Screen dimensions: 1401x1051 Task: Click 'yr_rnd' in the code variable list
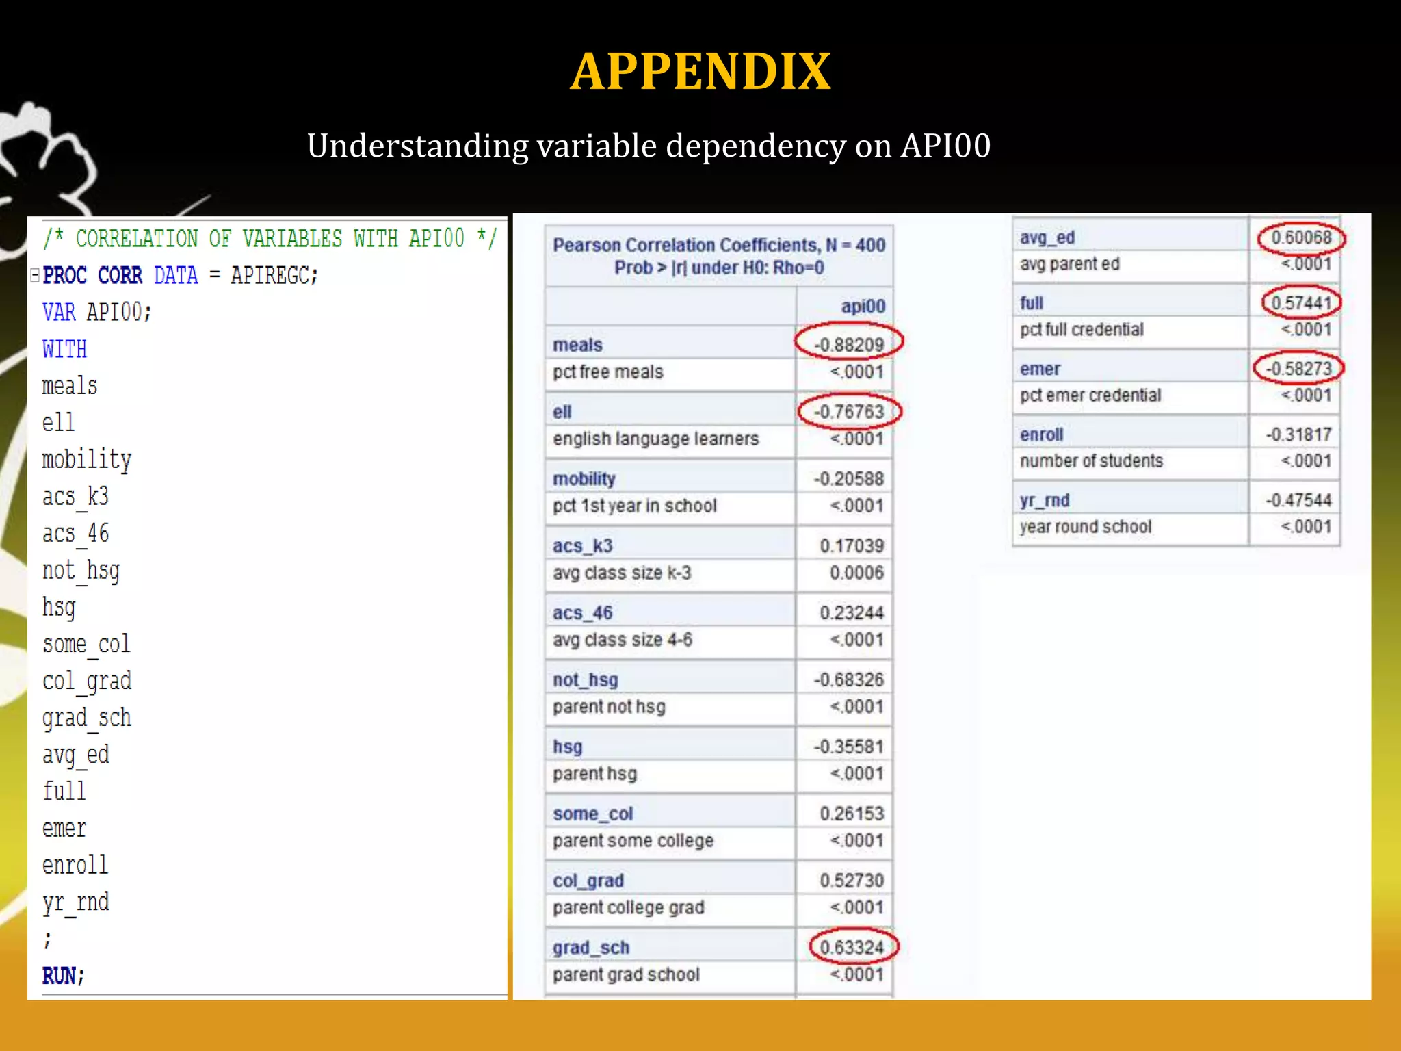(75, 903)
